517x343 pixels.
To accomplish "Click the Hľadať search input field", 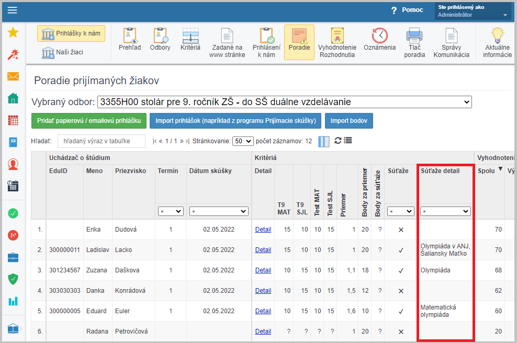I will 101,141.
